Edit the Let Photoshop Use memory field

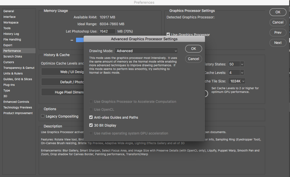point(107,31)
